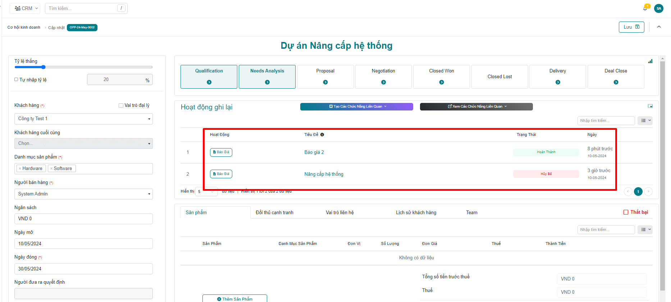Open Tạo Các Chức Năng Liên Quan dropdown
The height and width of the screenshot is (302, 671).
click(x=356, y=107)
